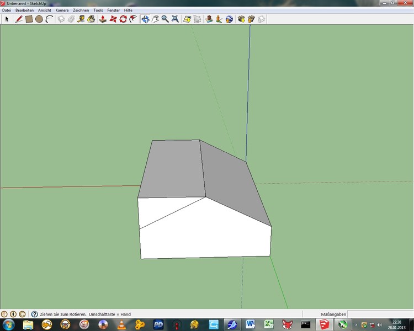Select the Move tool
The width and height of the screenshot is (414, 331).
coord(113,19)
